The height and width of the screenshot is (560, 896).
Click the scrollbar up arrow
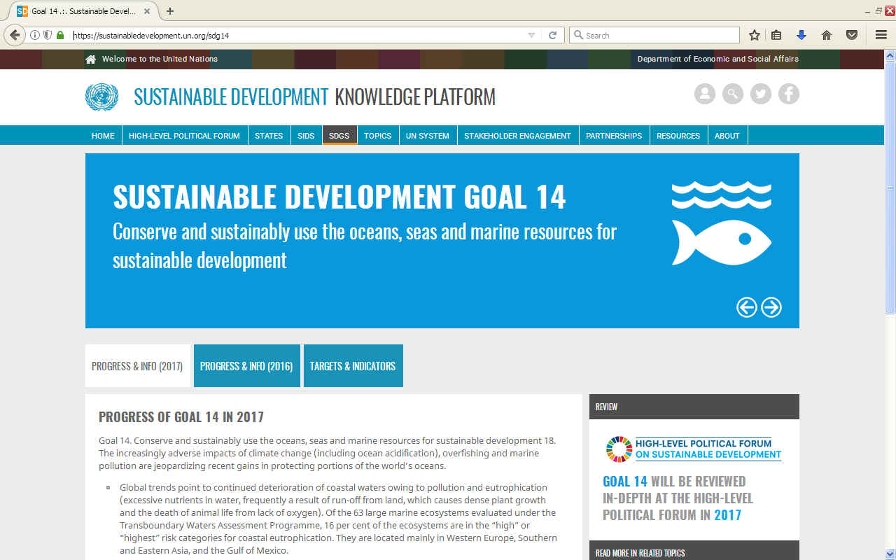[x=890, y=55]
